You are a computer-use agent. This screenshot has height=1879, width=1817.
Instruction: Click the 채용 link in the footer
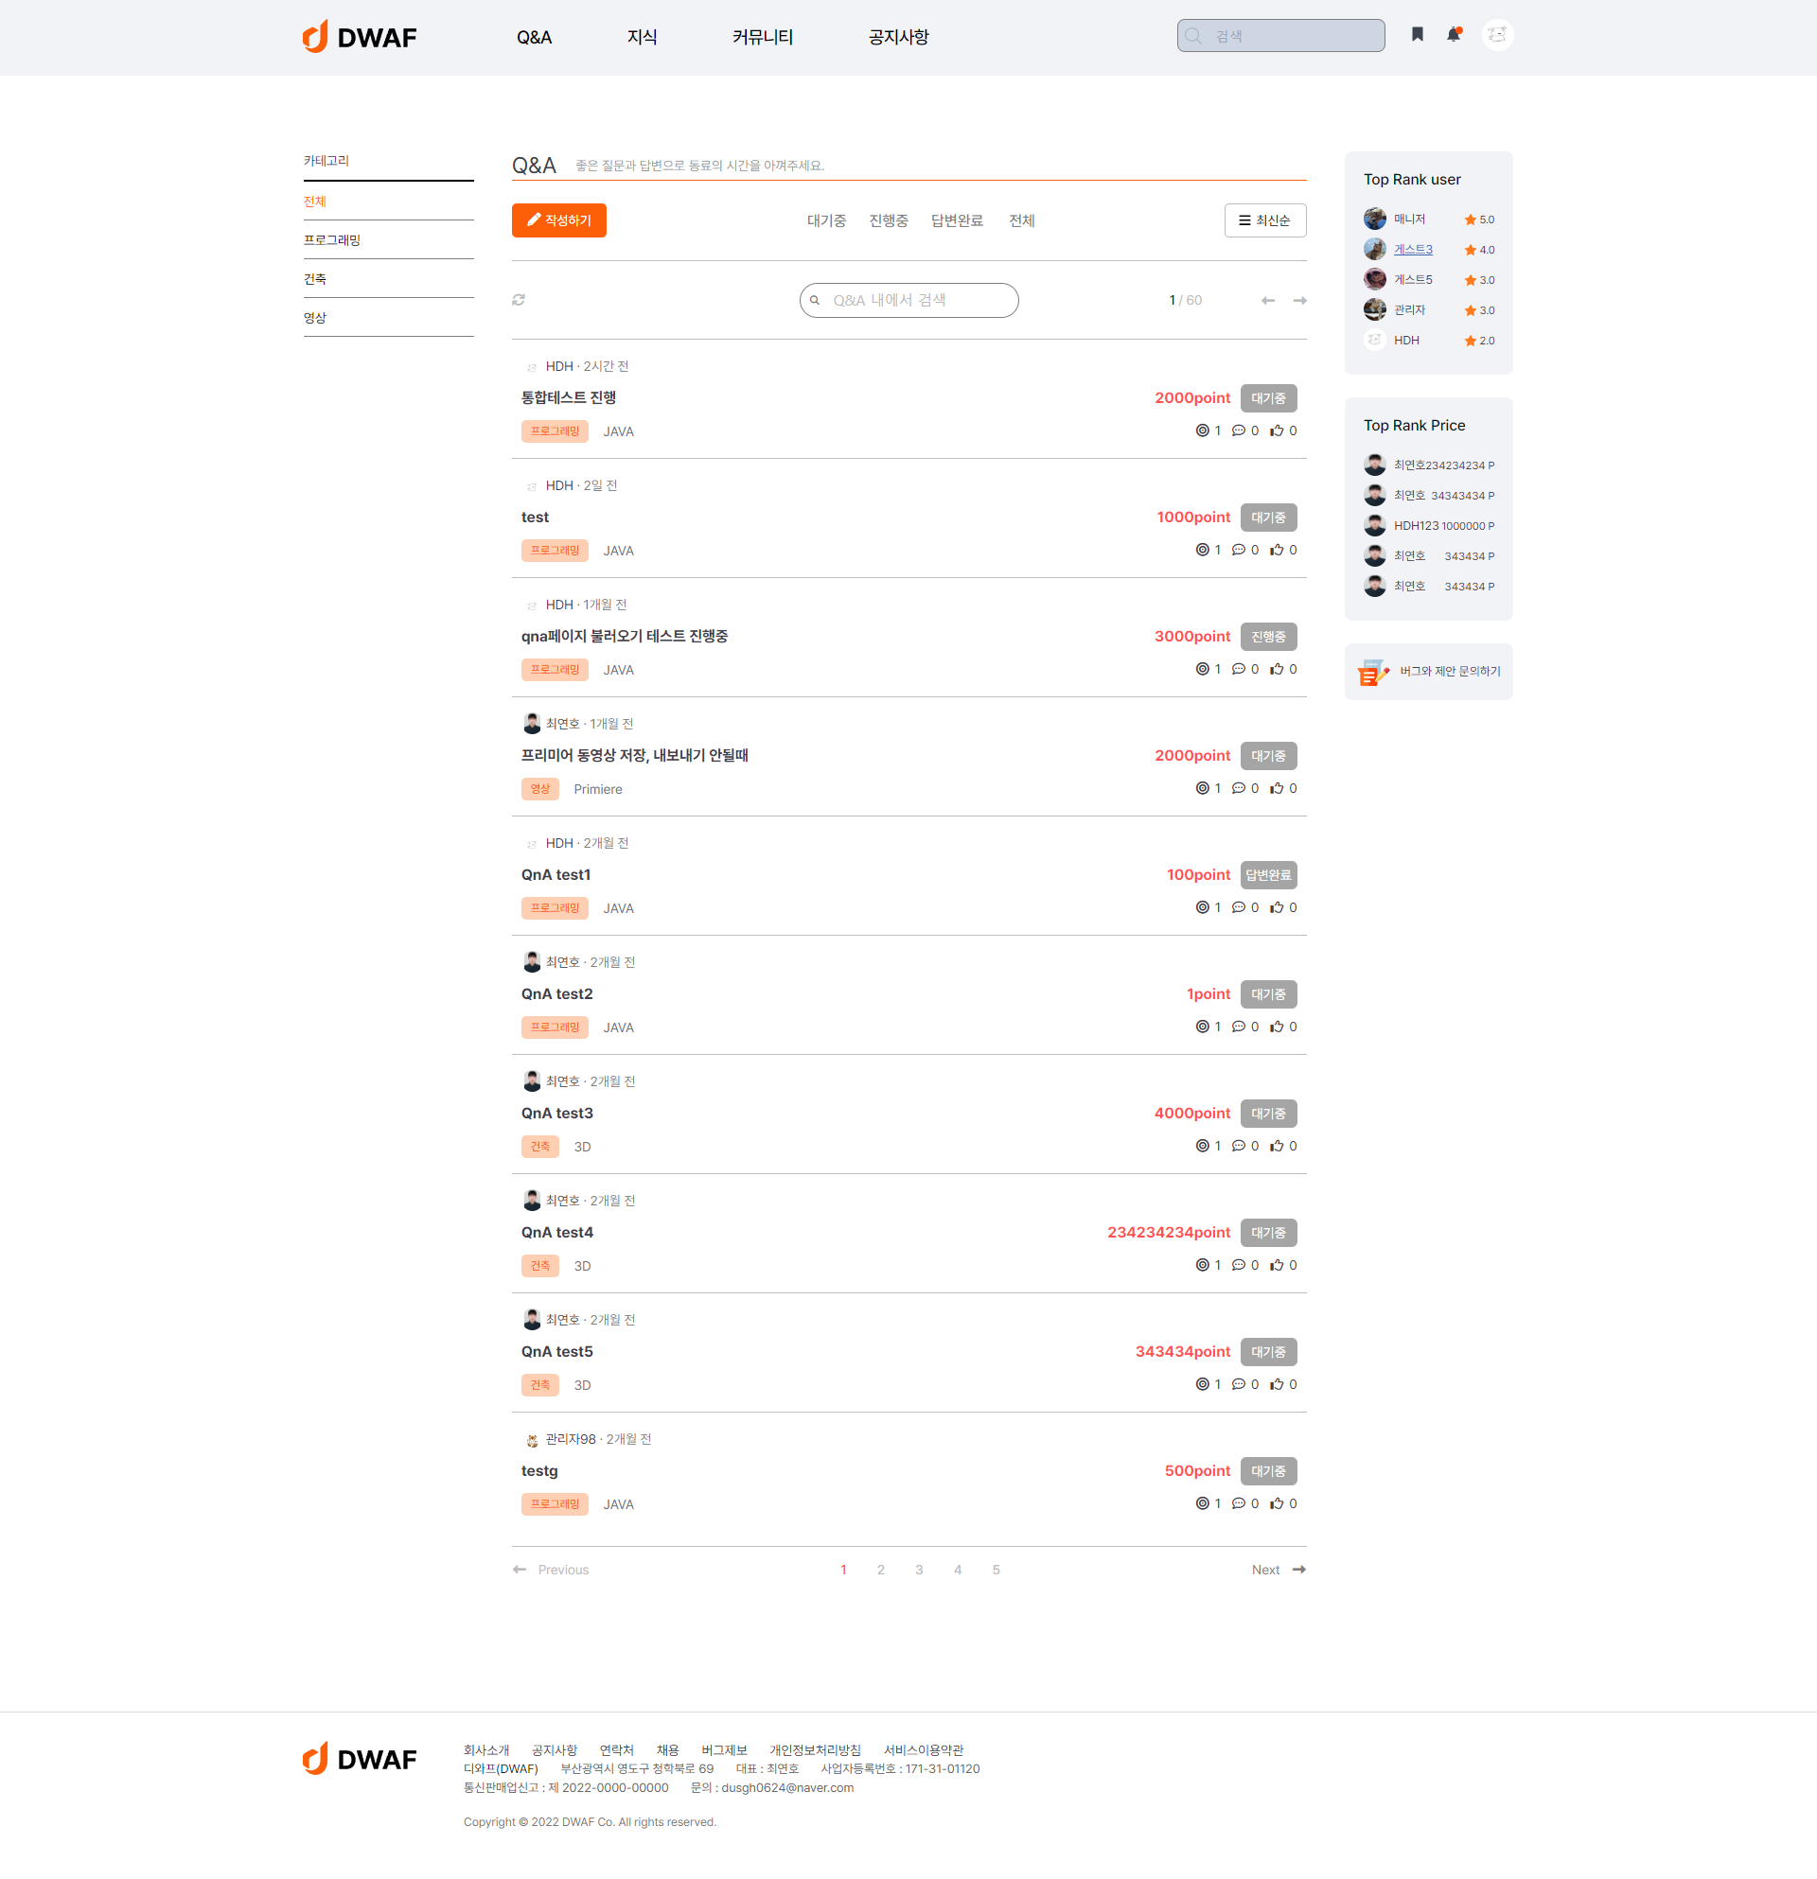(669, 1749)
